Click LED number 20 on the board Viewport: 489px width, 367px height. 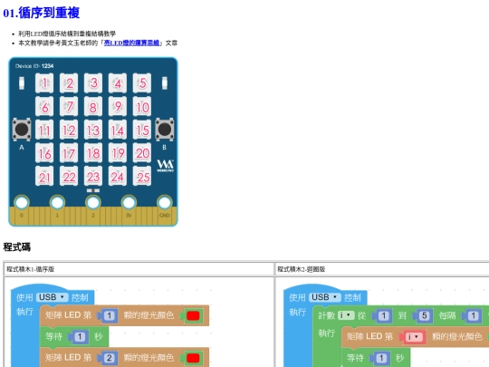point(142,152)
